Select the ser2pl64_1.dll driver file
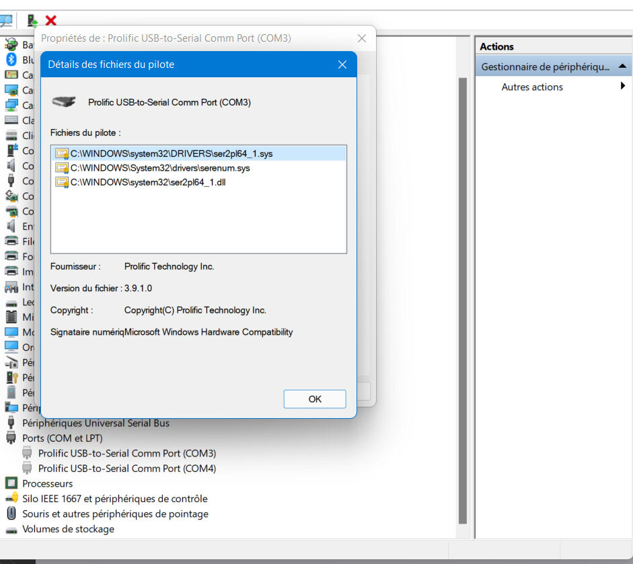This screenshot has height=564, width=633. [x=148, y=182]
